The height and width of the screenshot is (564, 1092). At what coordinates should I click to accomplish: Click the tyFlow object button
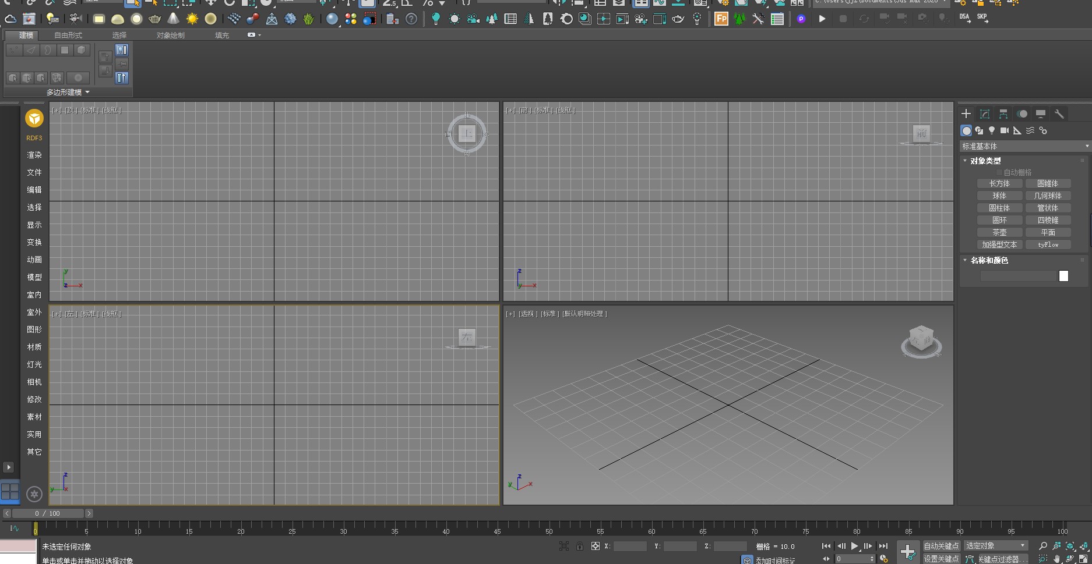1048,244
